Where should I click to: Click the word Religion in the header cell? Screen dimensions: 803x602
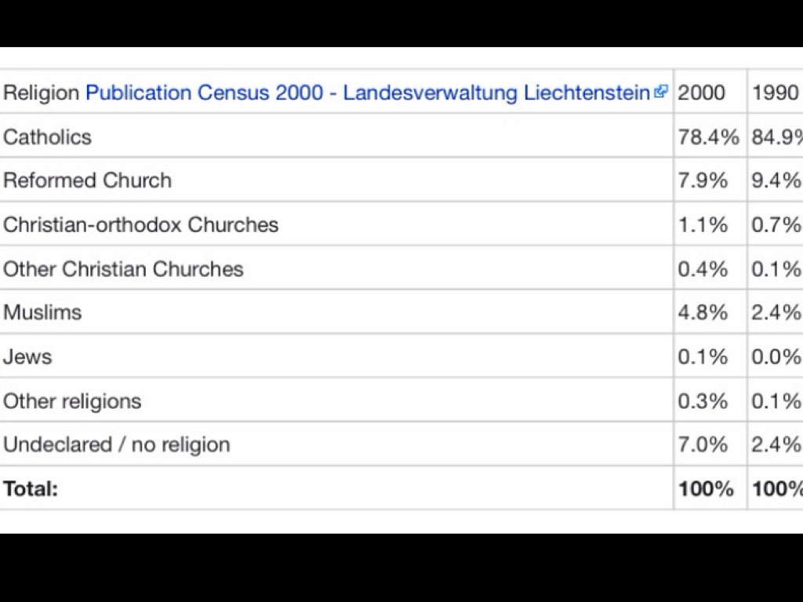pos(42,92)
